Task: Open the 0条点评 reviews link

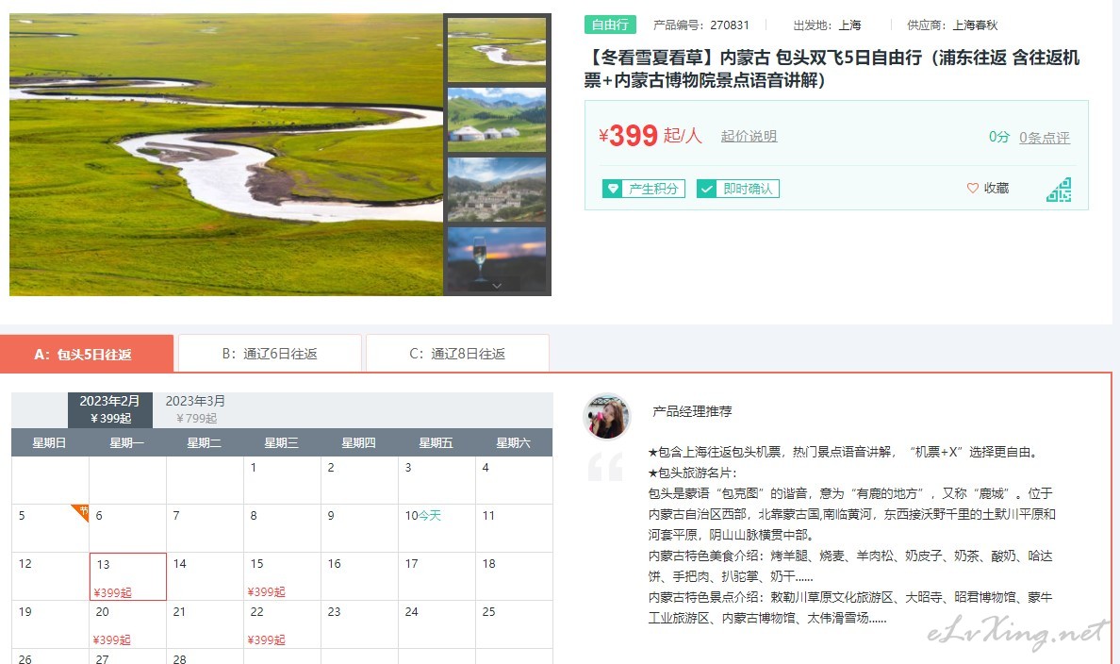Action: 1045,137
